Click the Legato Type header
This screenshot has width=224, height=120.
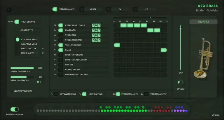(26, 30)
